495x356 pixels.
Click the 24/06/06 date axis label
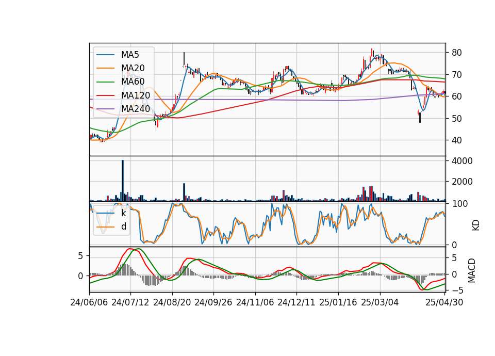tap(89, 302)
